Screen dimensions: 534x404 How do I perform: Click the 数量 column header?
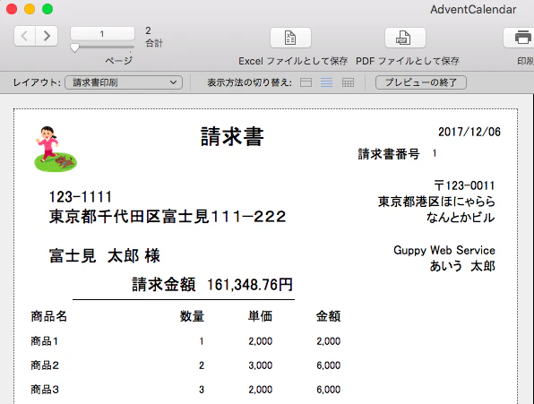(x=192, y=316)
